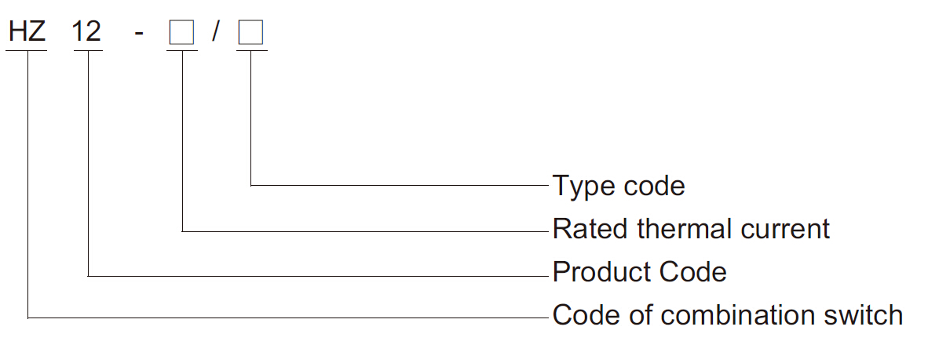The height and width of the screenshot is (352, 928).
Task: Click the horizontal leader line to Type code
Action: tap(400, 186)
